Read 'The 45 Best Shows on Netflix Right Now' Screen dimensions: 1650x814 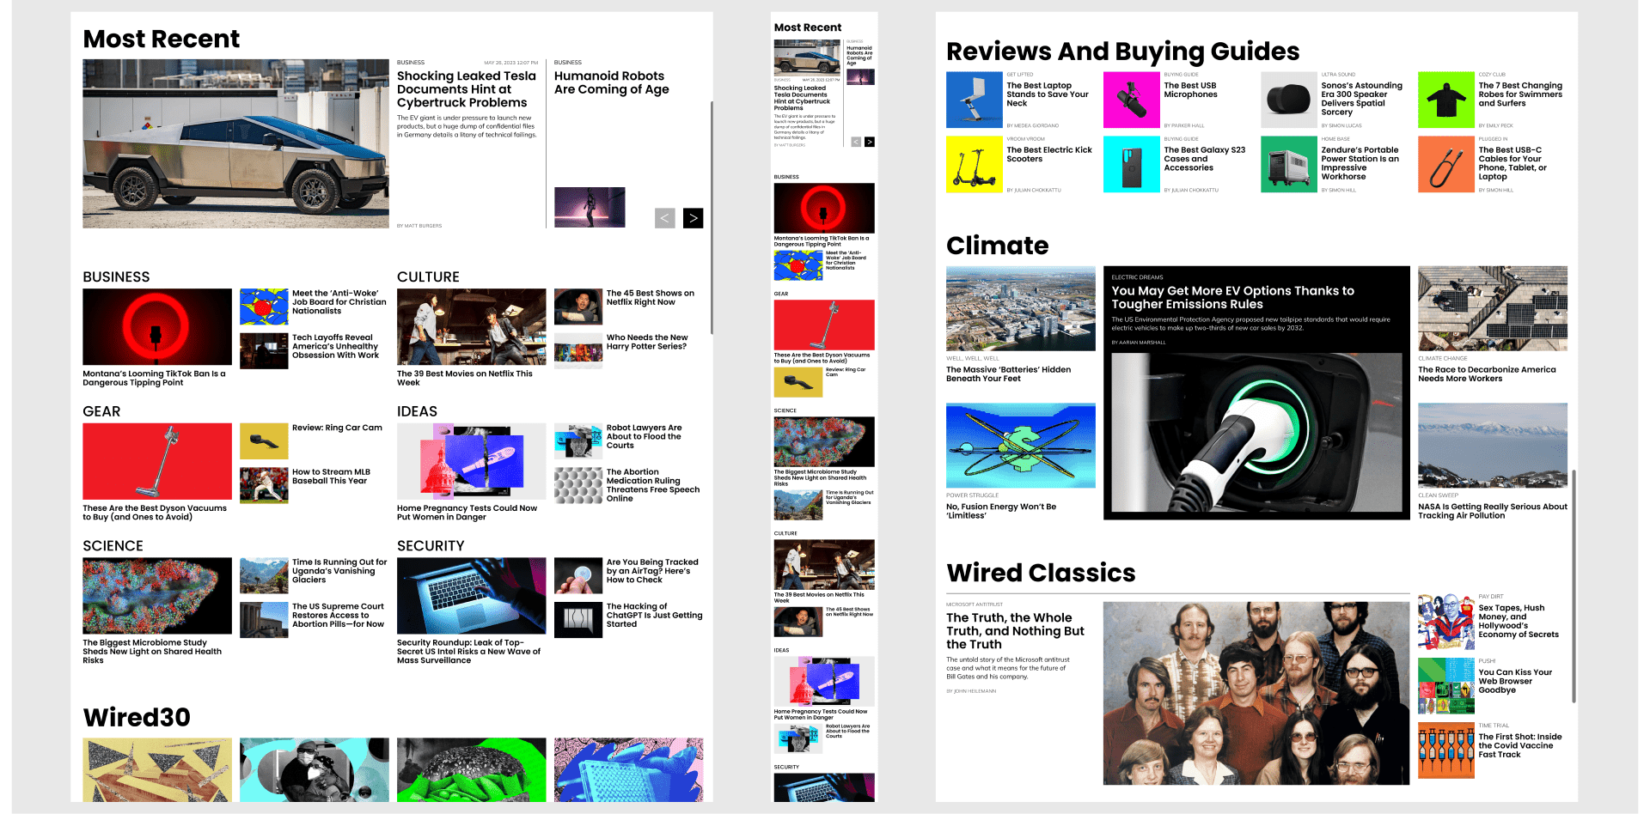(x=651, y=297)
